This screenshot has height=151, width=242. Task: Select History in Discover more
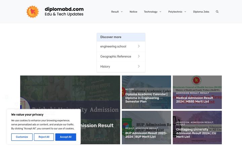pyautogui.click(x=121, y=66)
